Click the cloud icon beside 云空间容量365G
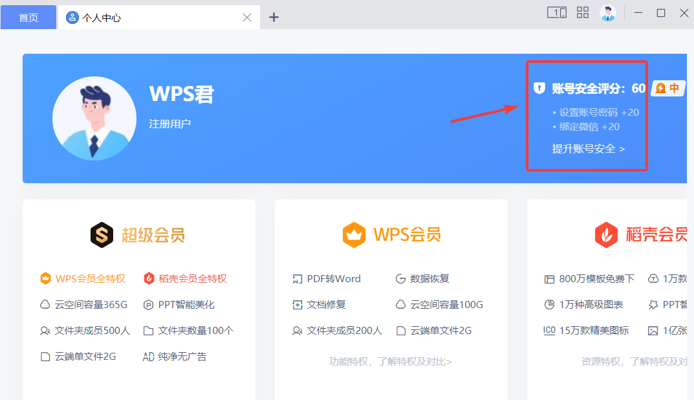Image resolution: width=694 pixels, height=400 pixels. pos(45,305)
